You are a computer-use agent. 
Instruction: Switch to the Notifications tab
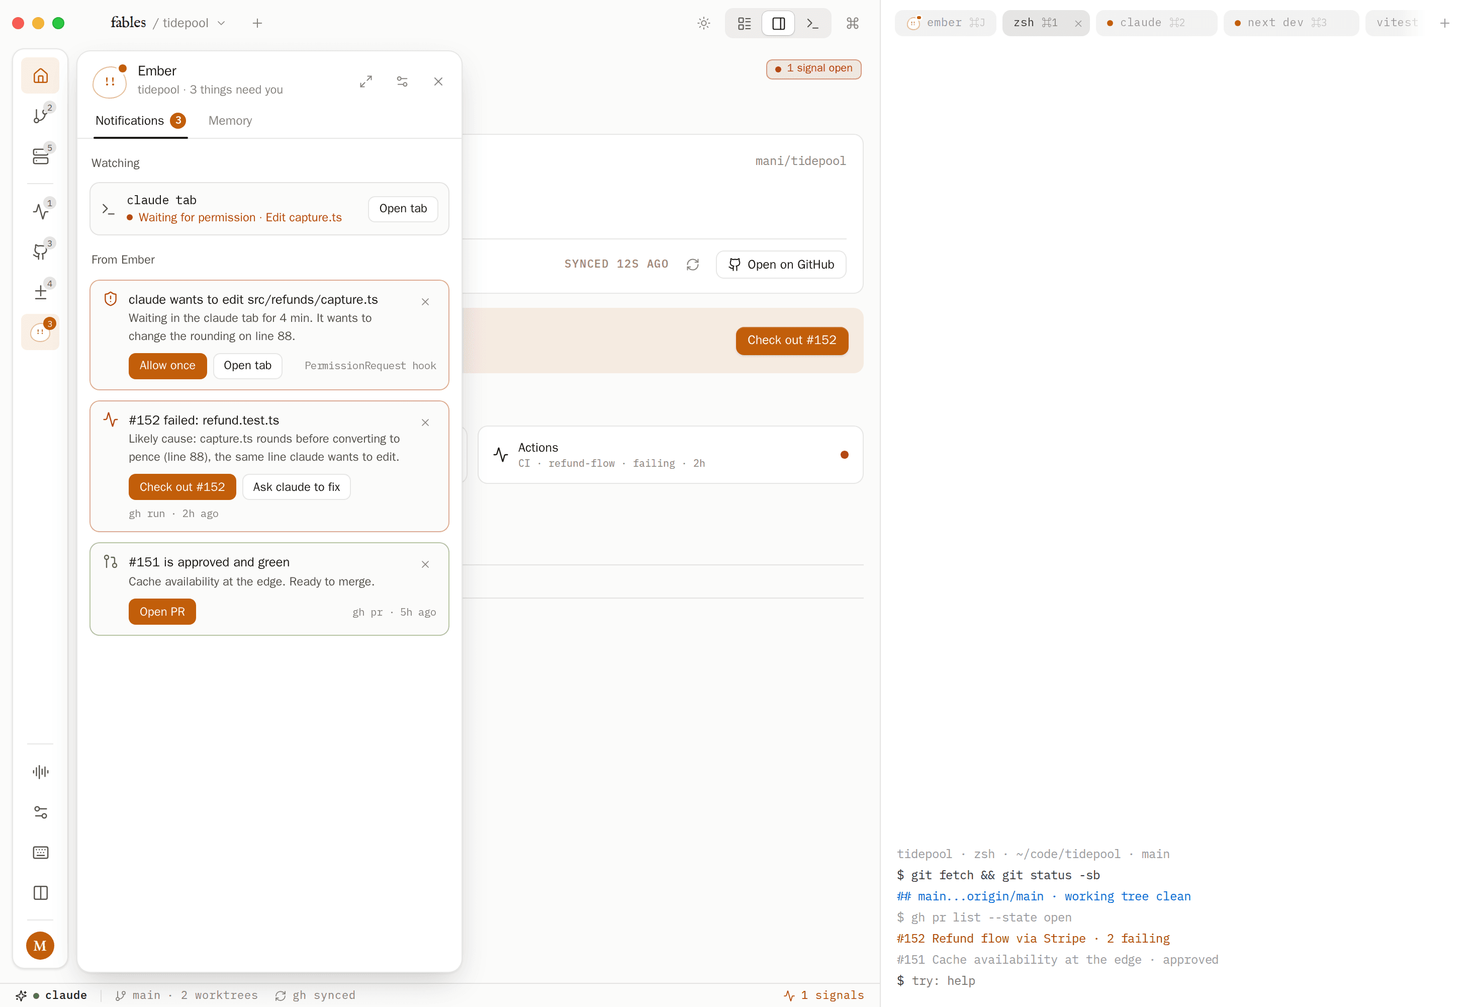tap(140, 121)
